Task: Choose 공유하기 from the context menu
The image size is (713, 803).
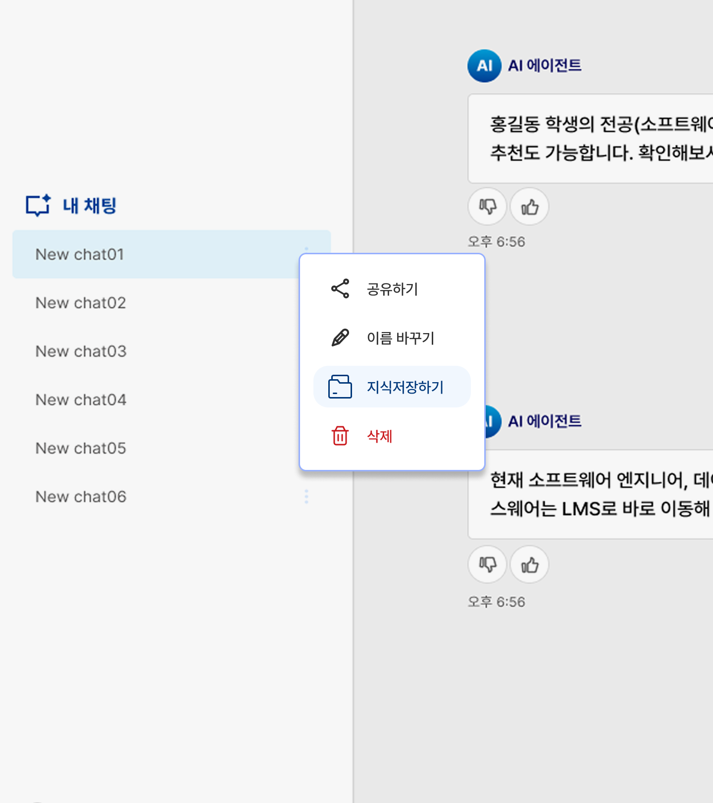Action: tap(392, 288)
